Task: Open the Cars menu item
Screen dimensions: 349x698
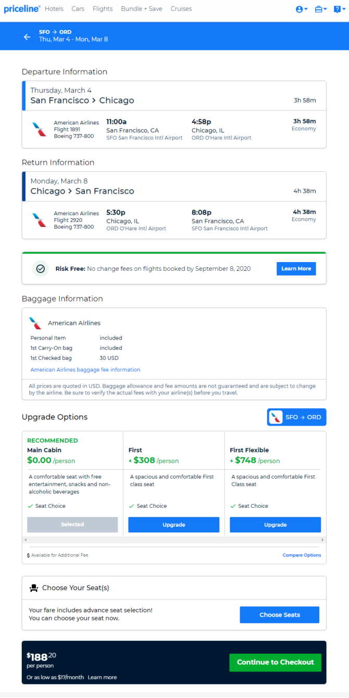Action: pos(78,9)
